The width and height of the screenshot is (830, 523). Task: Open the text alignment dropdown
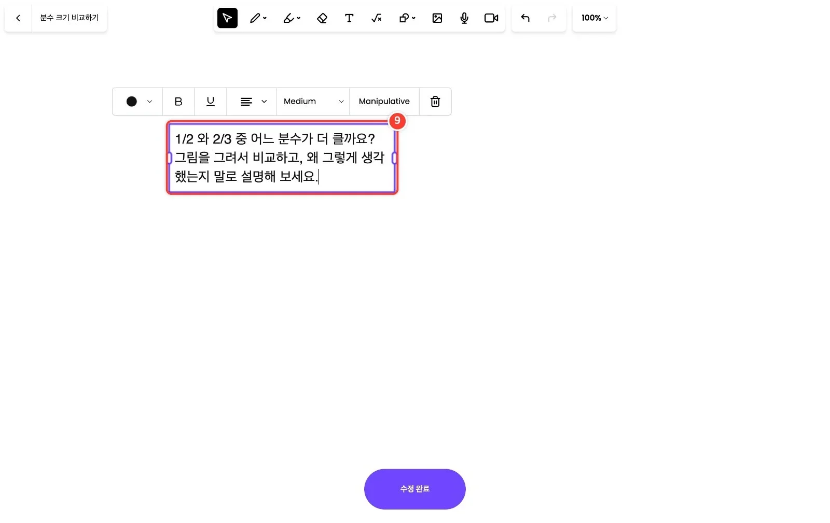click(x=252, y=102)
